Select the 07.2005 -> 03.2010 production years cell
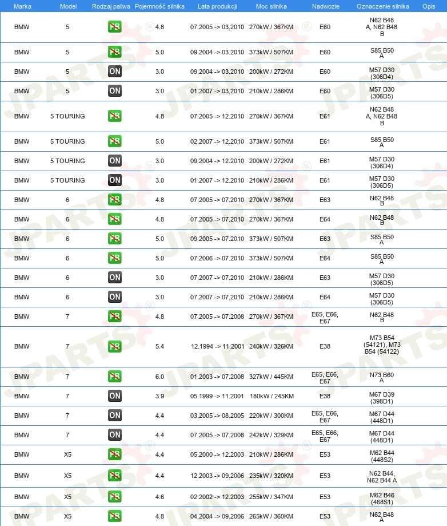Image resolution: width=447 pixels, height=526 pixels. (x=217, y=27)
